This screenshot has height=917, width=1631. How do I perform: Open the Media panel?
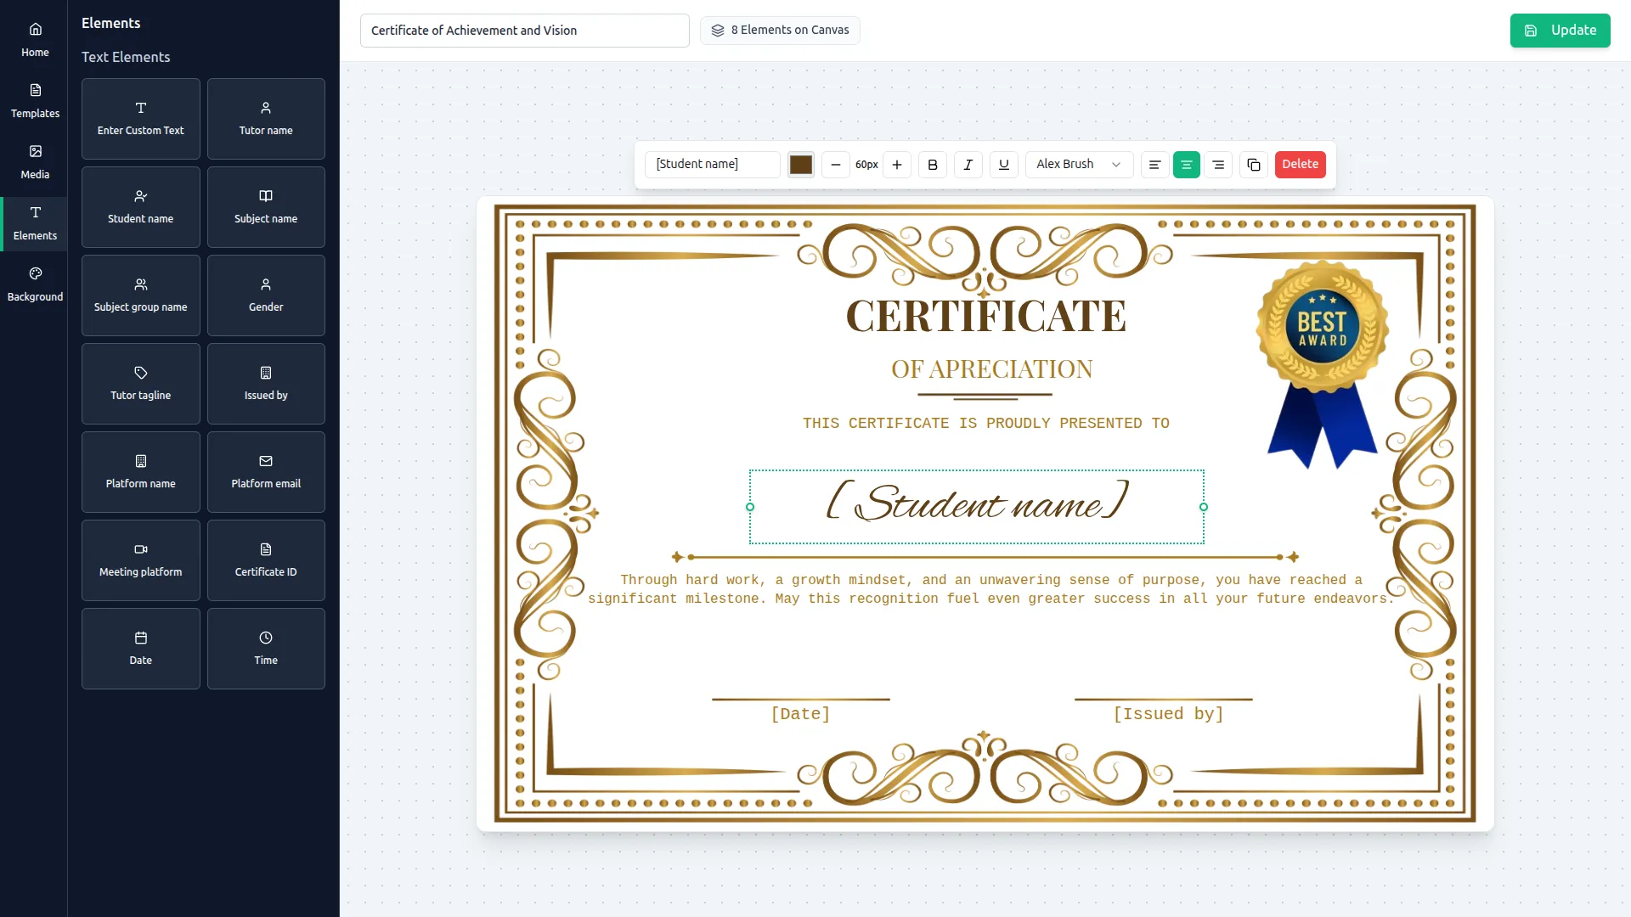point(34,161)
